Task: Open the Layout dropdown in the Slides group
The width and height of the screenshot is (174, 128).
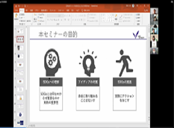Action: 41,14
